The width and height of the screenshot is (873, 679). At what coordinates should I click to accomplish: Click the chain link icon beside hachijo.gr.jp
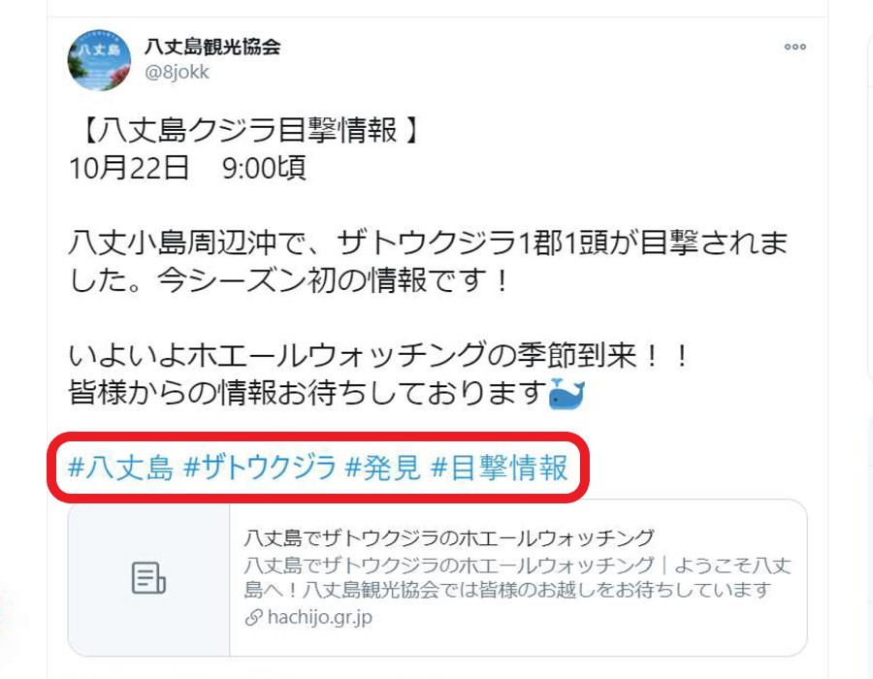pos(253,617)
